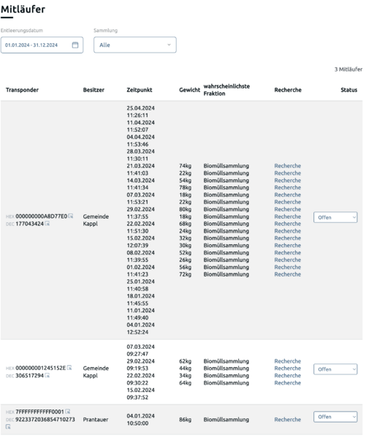The width and height of the screenshot is (366, 438).
Task: Open Status dropdown for transponder 306517294
Action: (335, 369)
